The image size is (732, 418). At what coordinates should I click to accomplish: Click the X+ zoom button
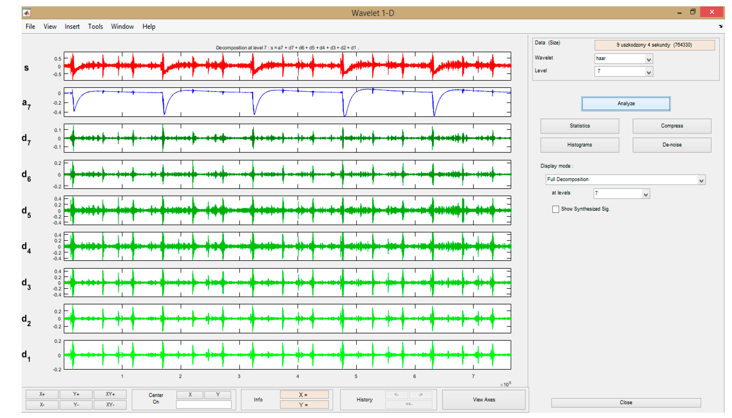point(42,394)
